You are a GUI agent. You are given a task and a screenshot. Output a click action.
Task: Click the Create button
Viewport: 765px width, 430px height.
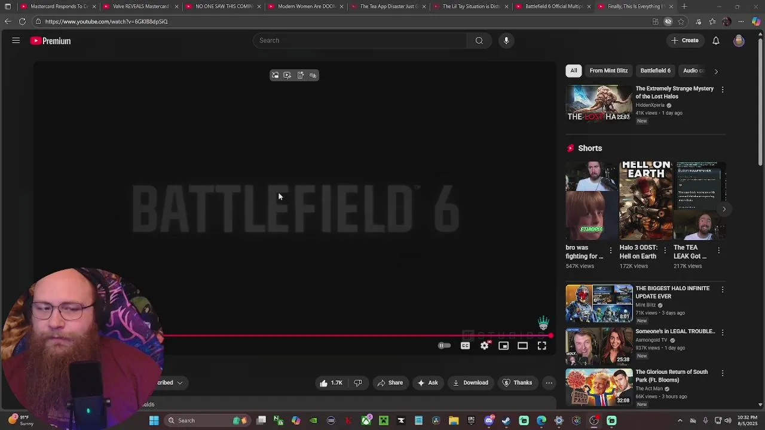[x=685, y=41]
